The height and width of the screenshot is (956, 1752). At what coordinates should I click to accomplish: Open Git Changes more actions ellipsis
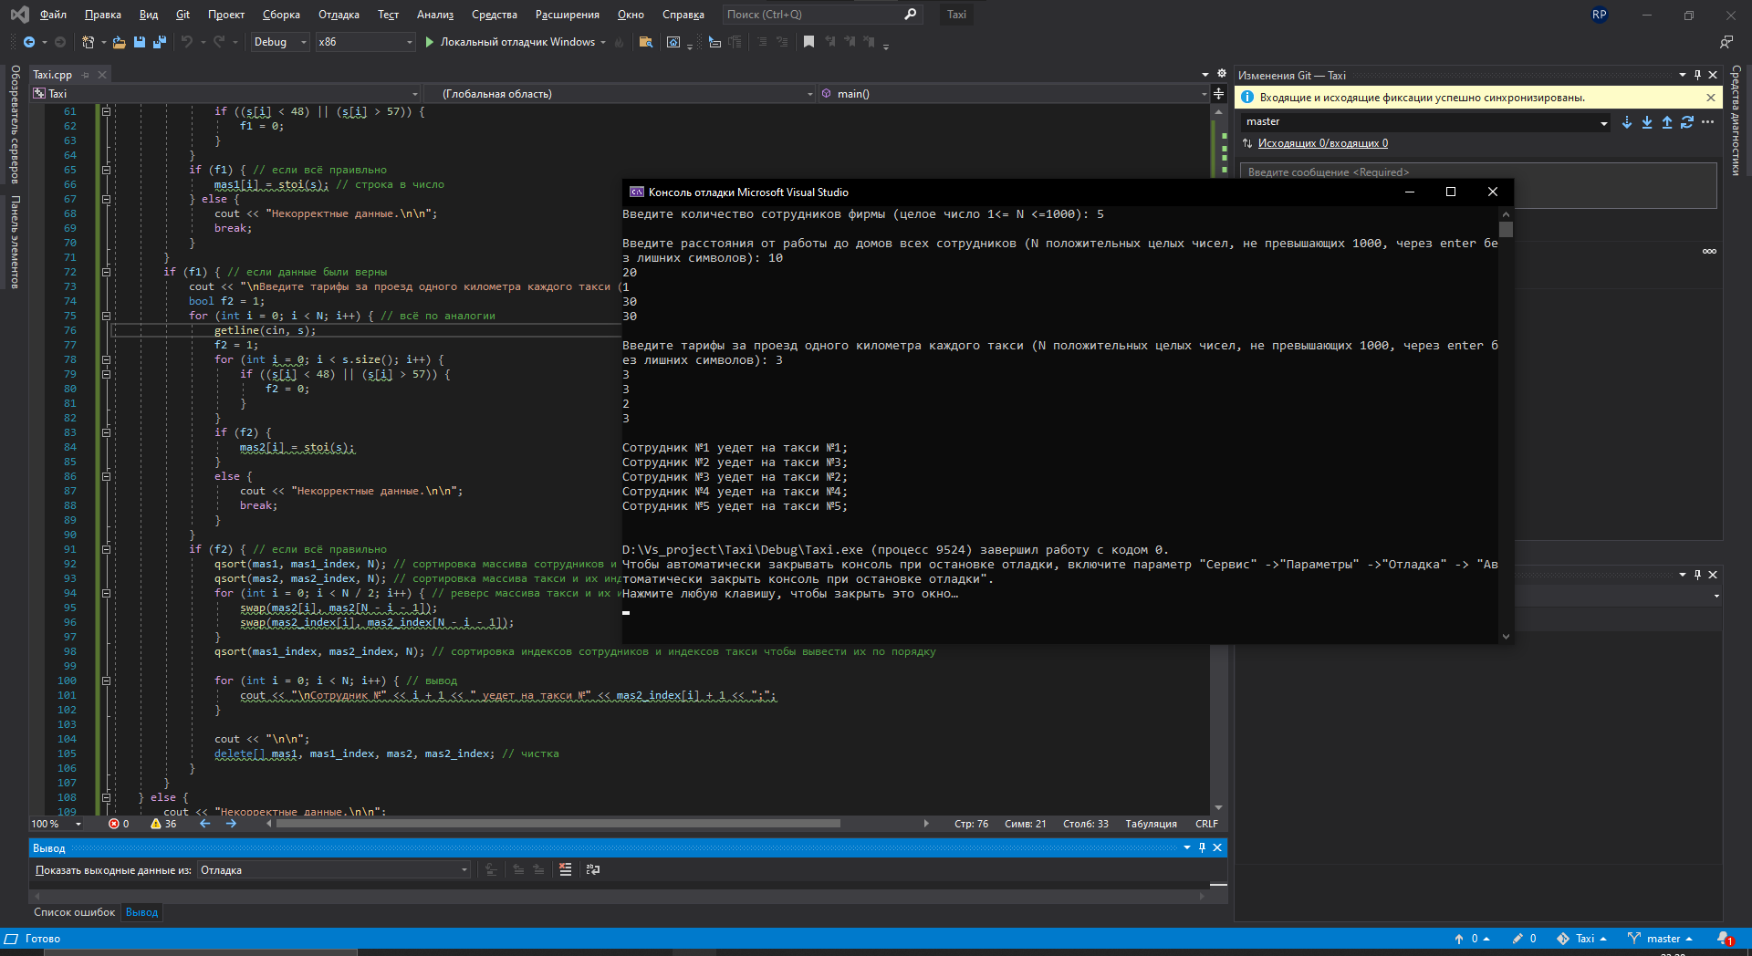1708,122
